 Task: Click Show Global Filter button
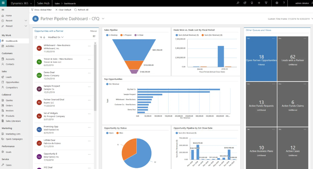pos(41,10)
